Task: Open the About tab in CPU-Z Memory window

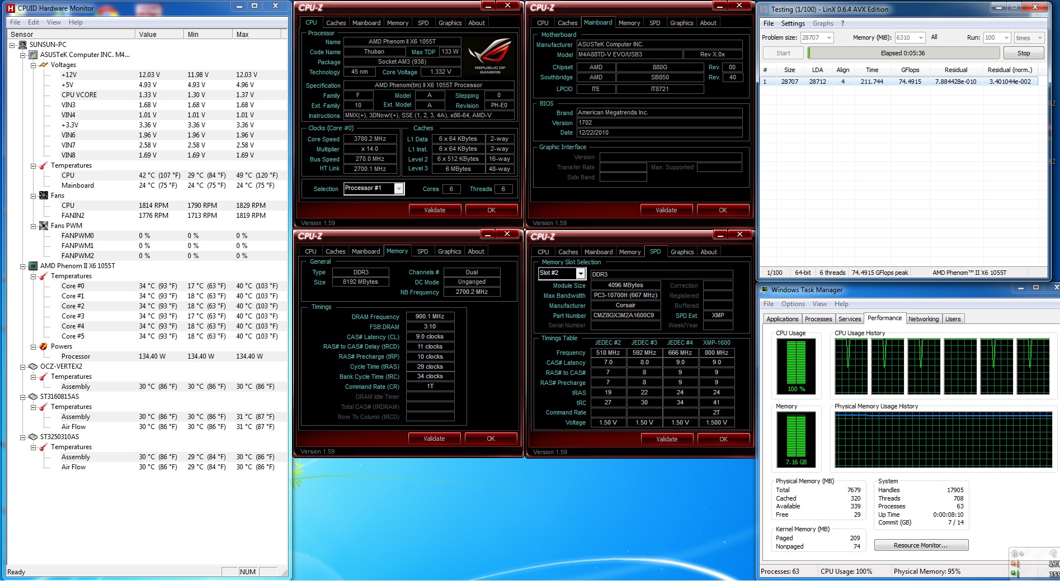Action: pos(476,251)
